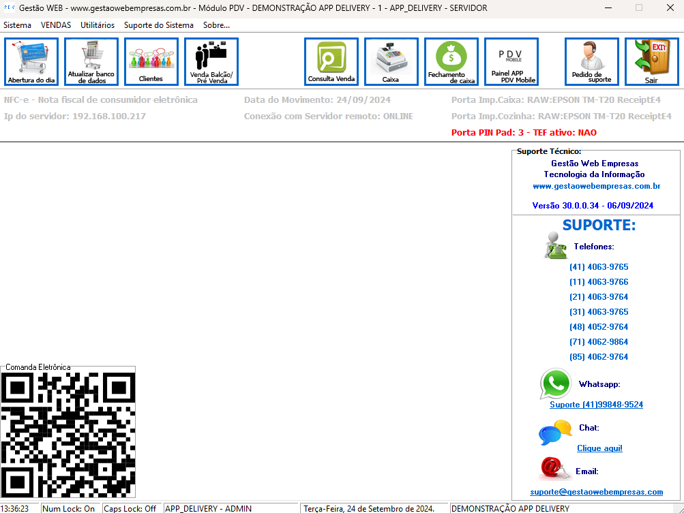Click the WhatsApp logo icon
Screen dimensions: 684x513
[x=555, y=384]
